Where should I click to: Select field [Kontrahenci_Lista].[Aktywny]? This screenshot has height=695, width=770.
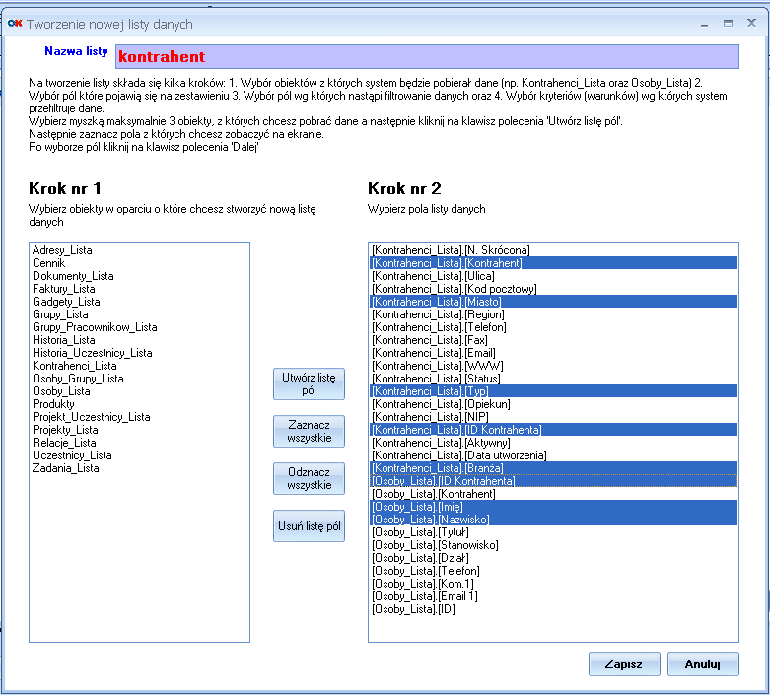[553, 442]
